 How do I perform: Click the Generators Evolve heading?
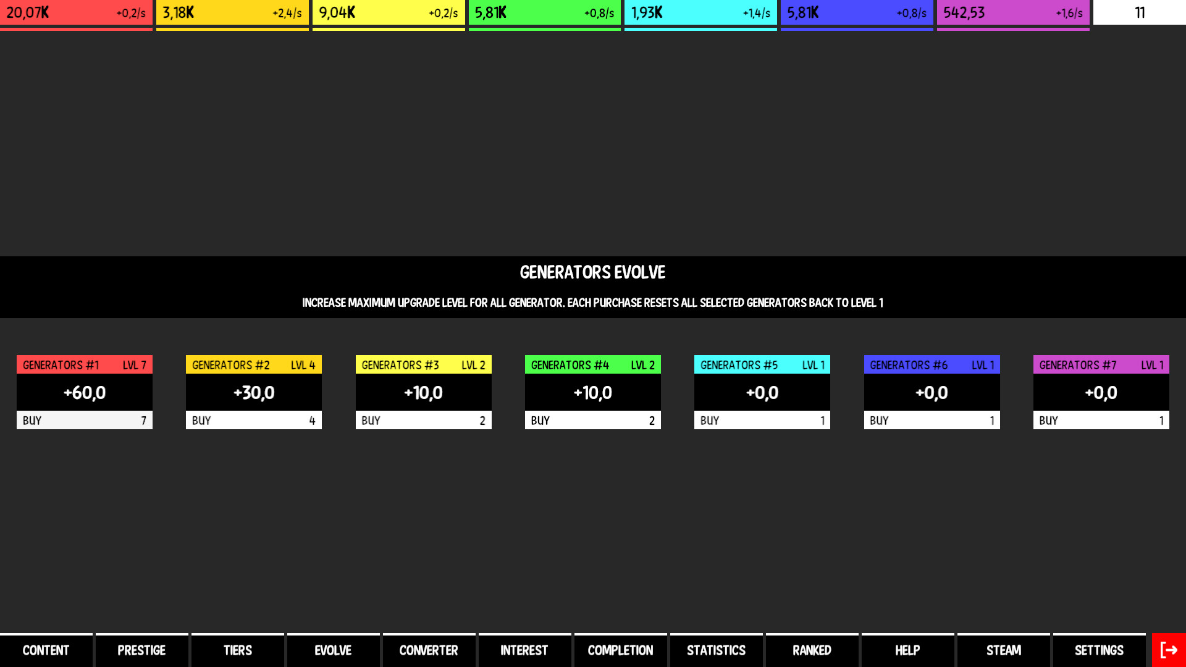tap(592, 272)
